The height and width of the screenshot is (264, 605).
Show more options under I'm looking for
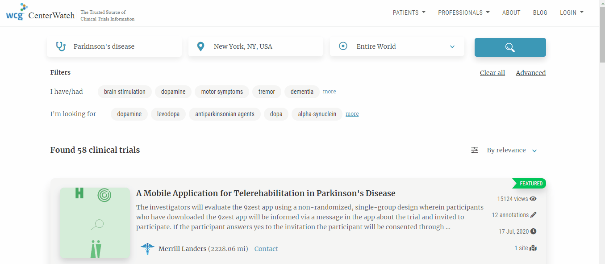(352, 114)
